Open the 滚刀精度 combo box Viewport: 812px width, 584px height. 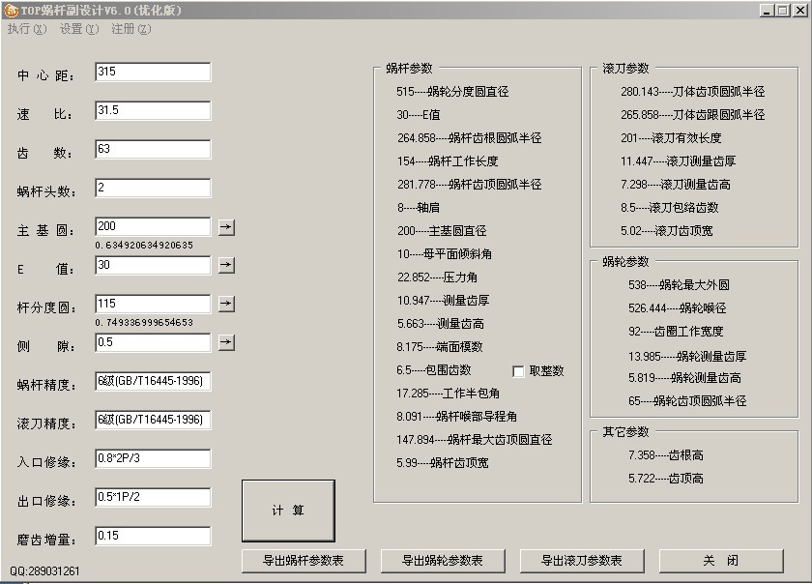[x=153, y=420]
